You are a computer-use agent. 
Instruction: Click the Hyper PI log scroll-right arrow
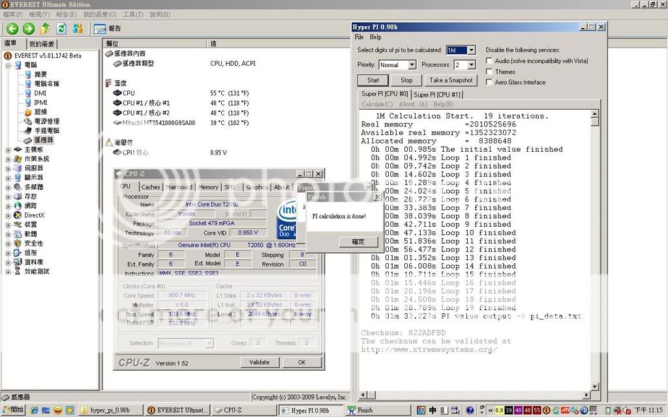click(x=586, y=395)
